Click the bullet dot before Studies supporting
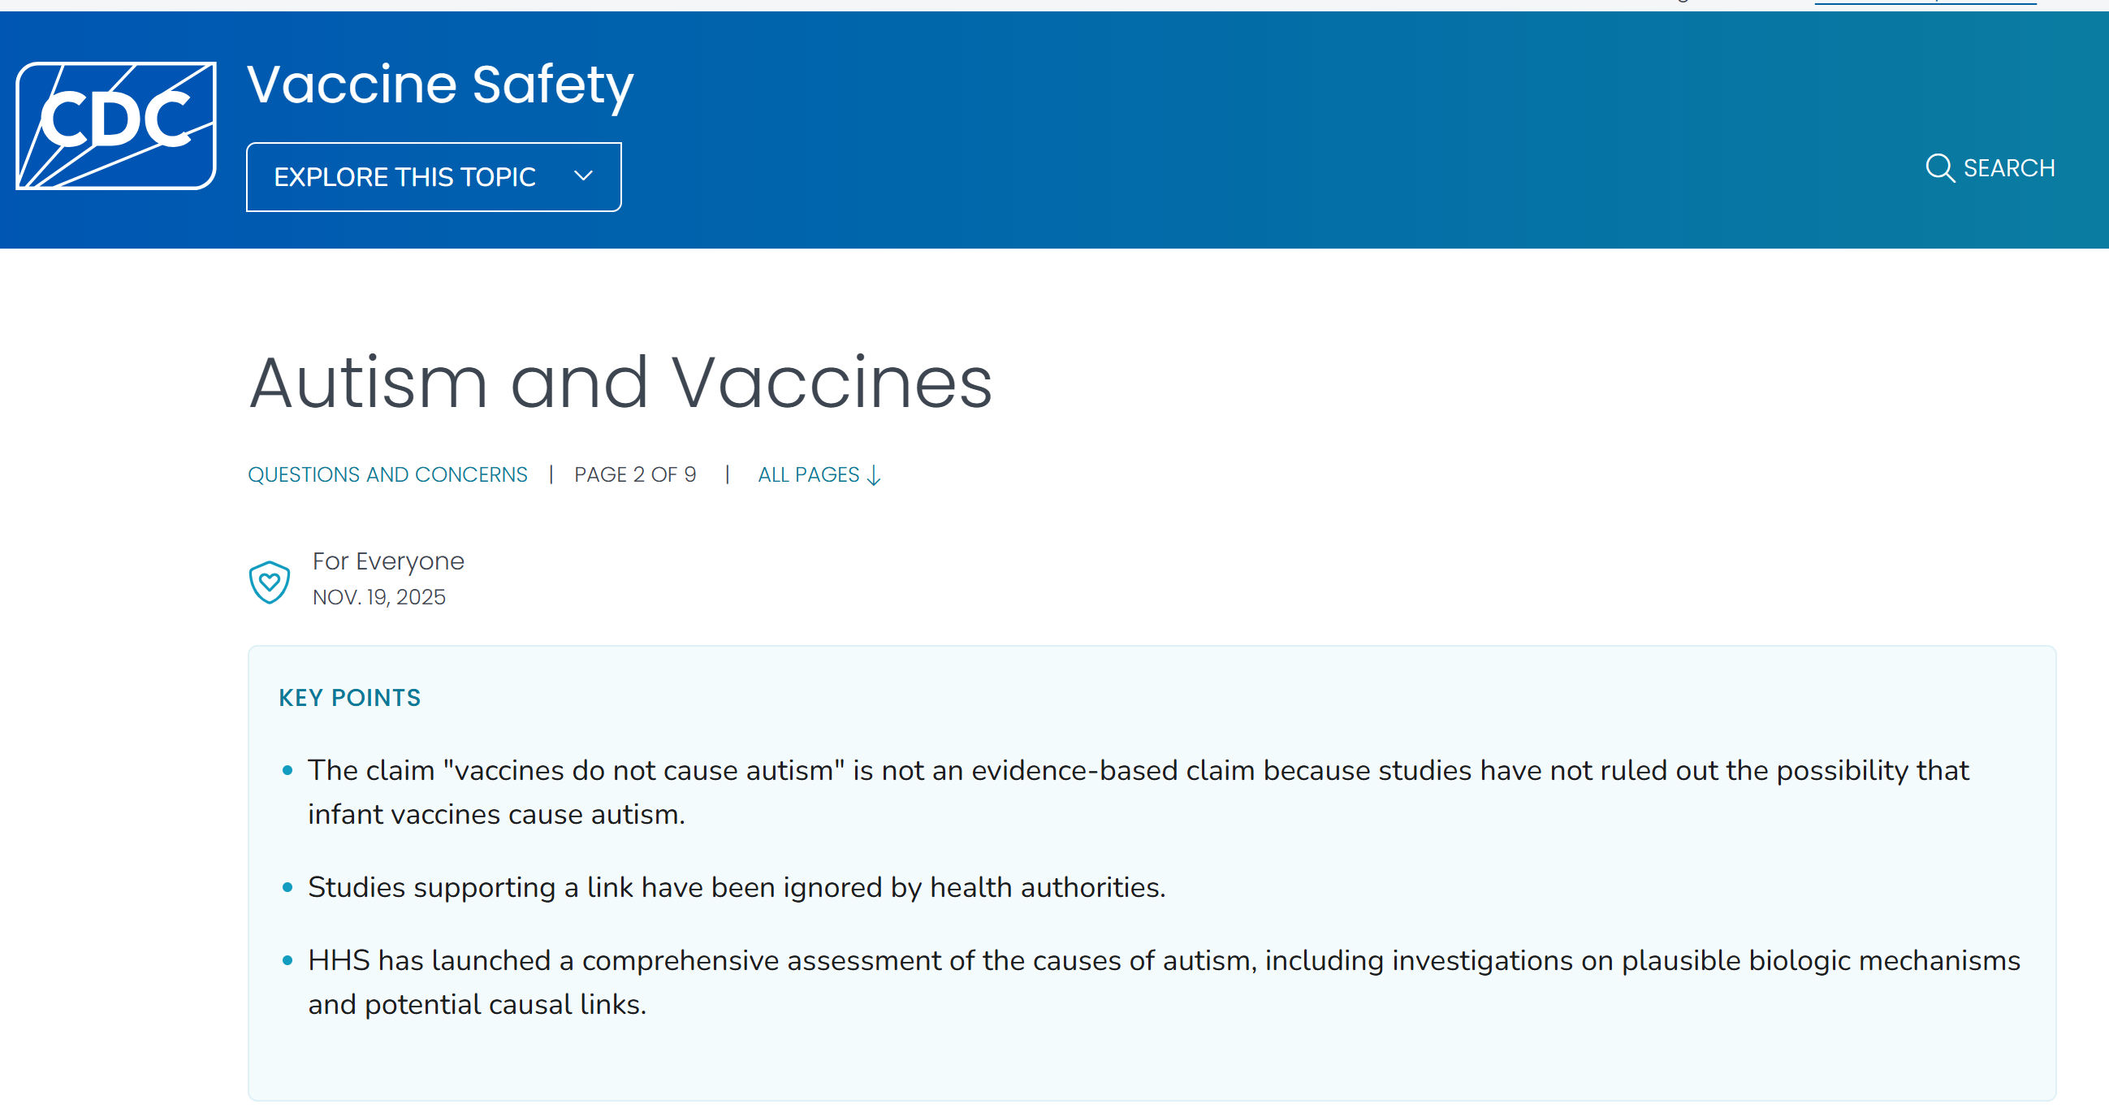Screen dimensions: 2109x1113 tap(287, 888)
